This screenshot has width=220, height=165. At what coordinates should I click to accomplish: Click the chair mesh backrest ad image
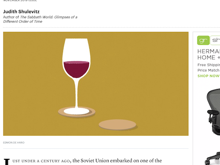[214, 101]
